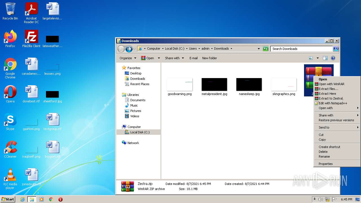The height and width of the screenshot is (203, 361).
Task: Select the canadamex document on the desktop
Action: tap(31, 66)
